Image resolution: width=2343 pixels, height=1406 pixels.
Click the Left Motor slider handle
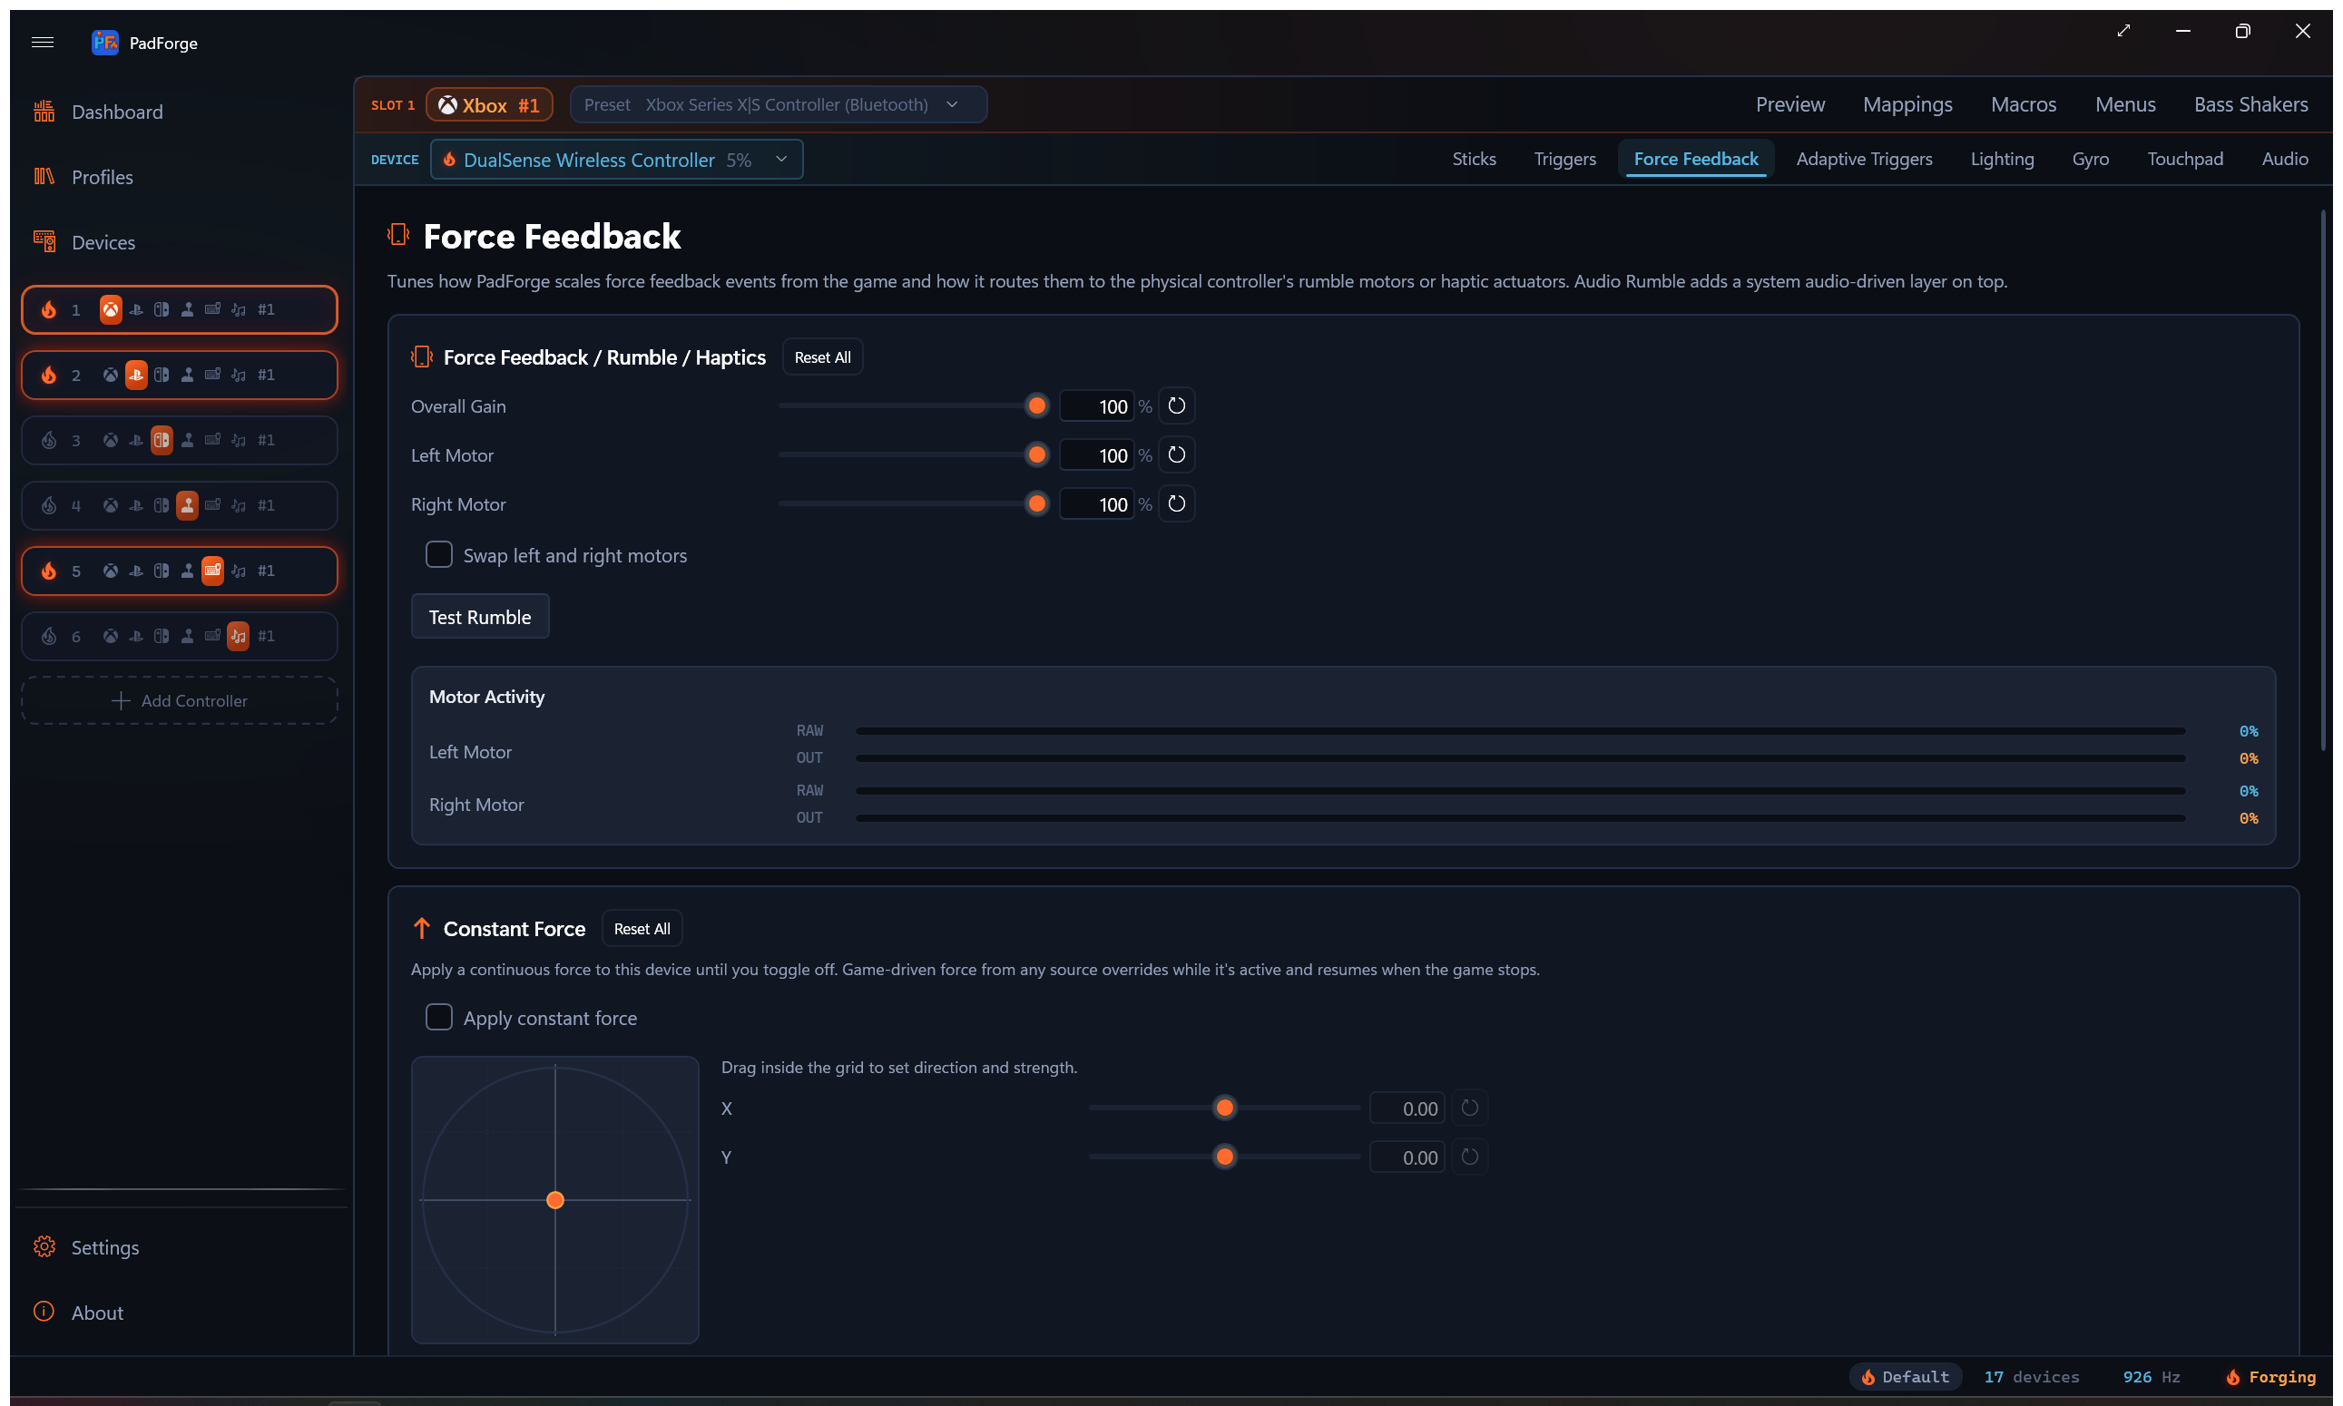tap(1038, 455)
